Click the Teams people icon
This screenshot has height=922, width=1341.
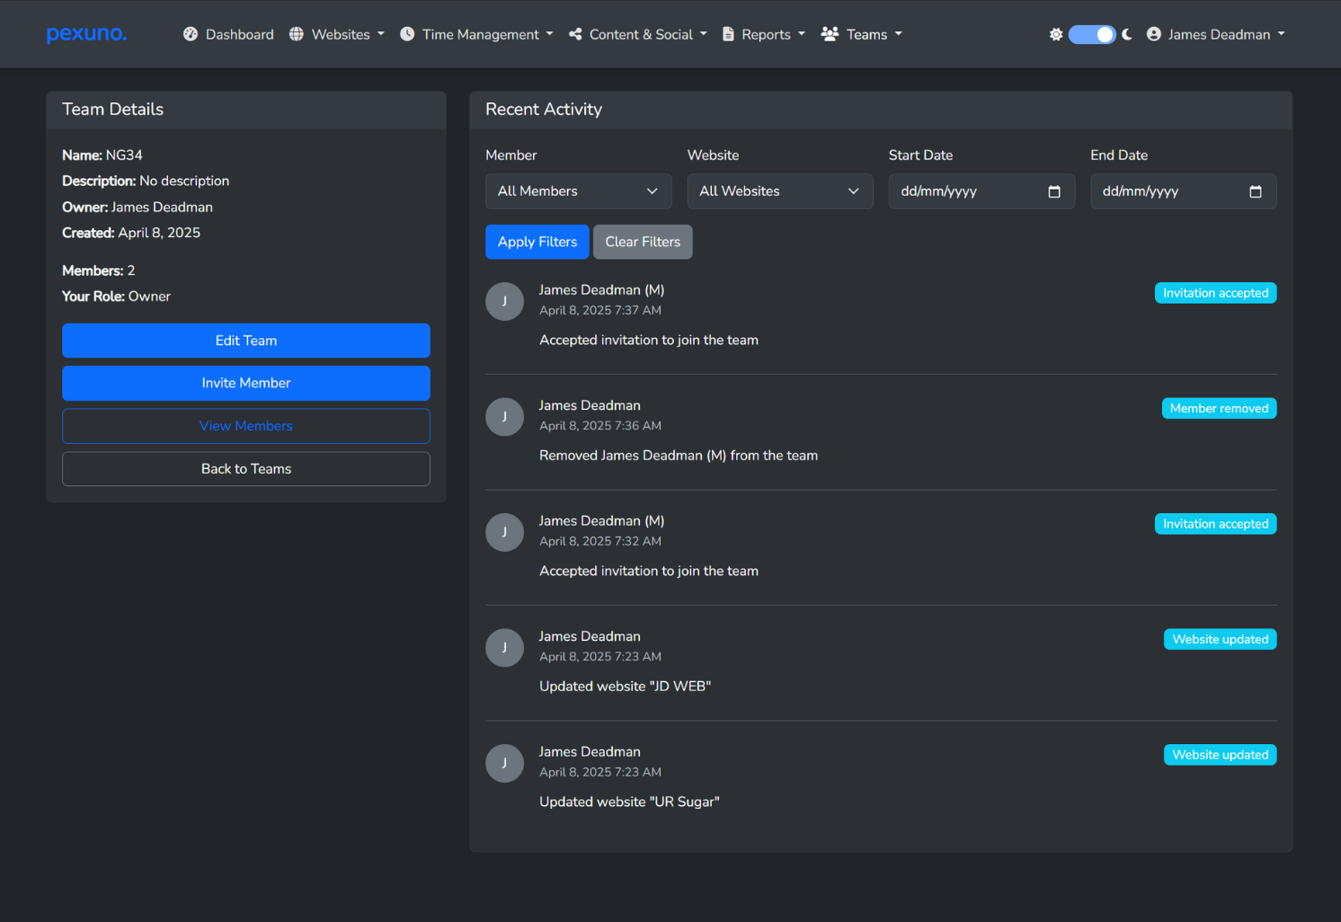click(x=830, y=34)
